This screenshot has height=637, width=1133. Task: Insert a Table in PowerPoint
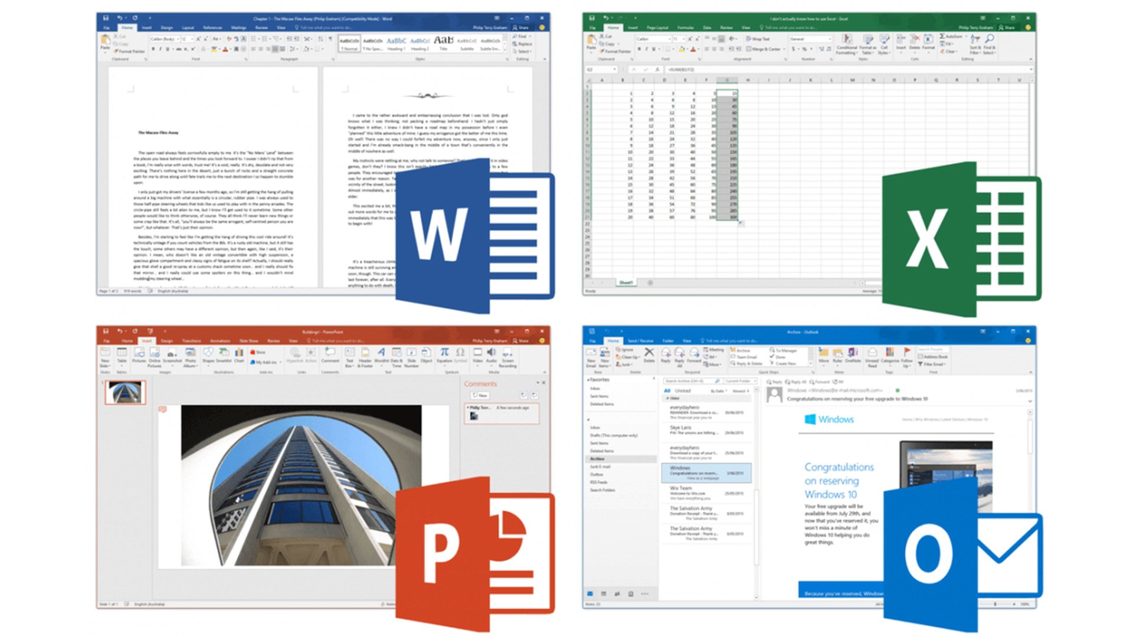[122, 356]
